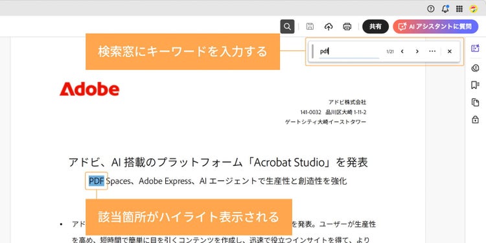Open the user profile avatar

tap(473, 9)
